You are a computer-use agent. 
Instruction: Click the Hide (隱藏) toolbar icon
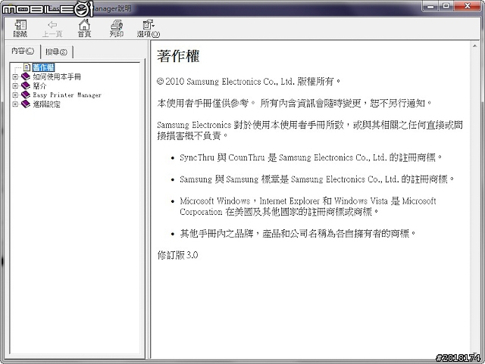click(x=20, y=29)
